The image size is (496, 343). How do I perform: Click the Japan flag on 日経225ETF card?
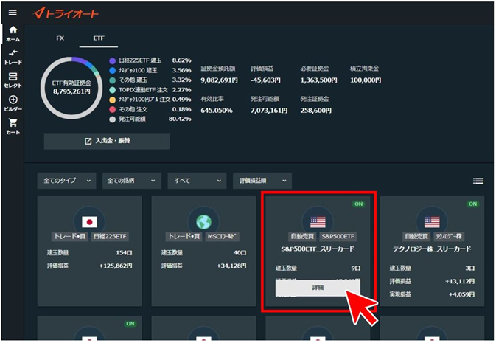[x=89, y=222]
